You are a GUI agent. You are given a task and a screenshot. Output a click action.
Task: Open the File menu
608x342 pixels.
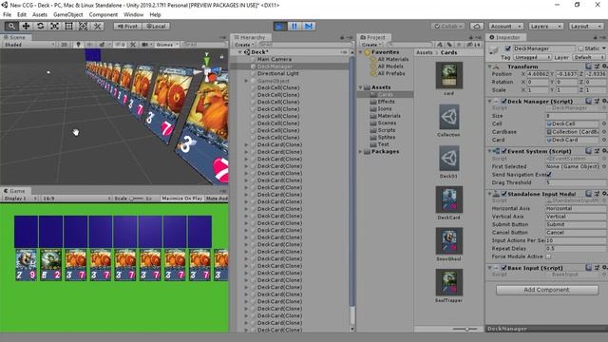click(x=7, y=15)
